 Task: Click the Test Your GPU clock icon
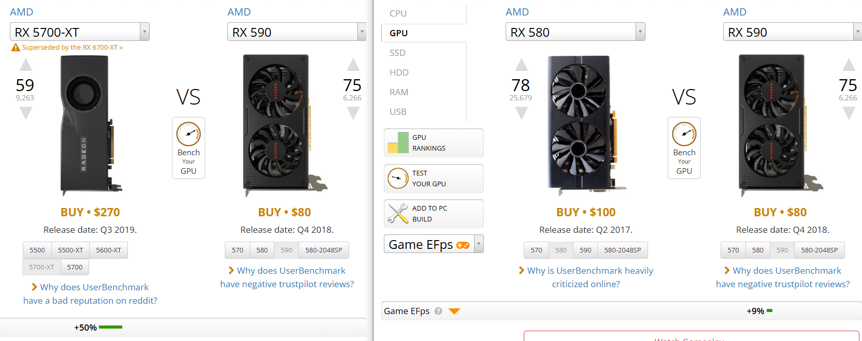(x=398, y=179)
